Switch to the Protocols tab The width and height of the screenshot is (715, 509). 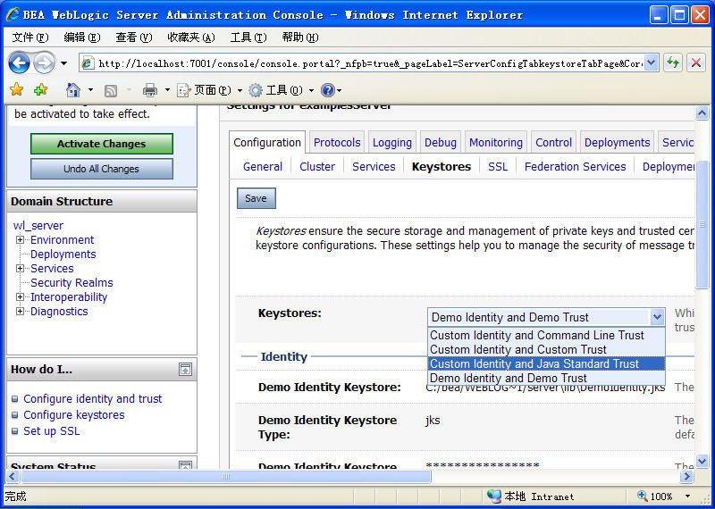(337, 142)
